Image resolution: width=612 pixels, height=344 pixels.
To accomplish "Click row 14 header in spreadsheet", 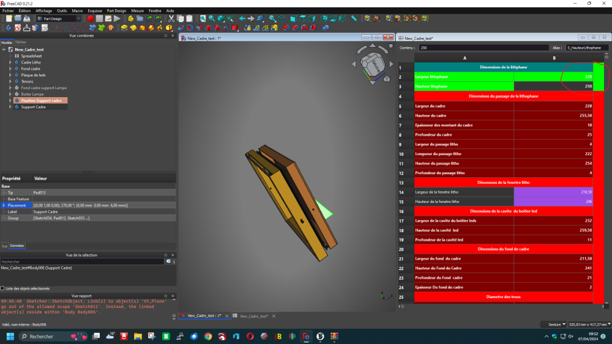I will pyautogui.click(x=406, y=192).
